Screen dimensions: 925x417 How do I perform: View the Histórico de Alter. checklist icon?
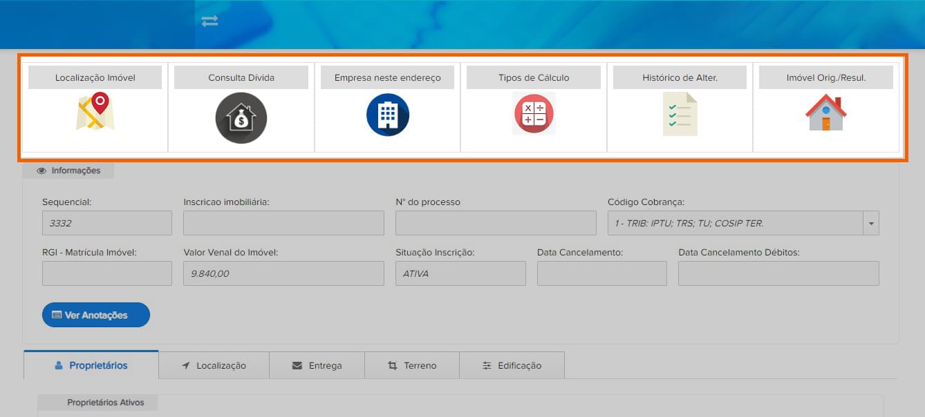tap(680, 114)
